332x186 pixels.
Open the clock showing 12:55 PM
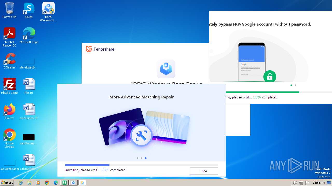(x=319, y=183)
